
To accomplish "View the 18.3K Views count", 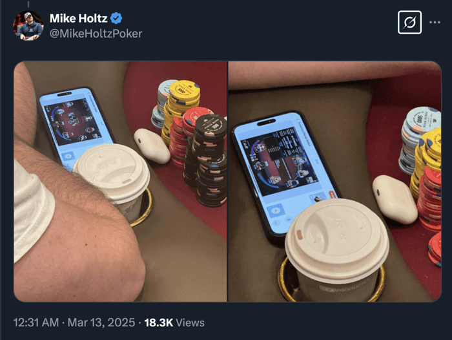I will tap(174, 323).
